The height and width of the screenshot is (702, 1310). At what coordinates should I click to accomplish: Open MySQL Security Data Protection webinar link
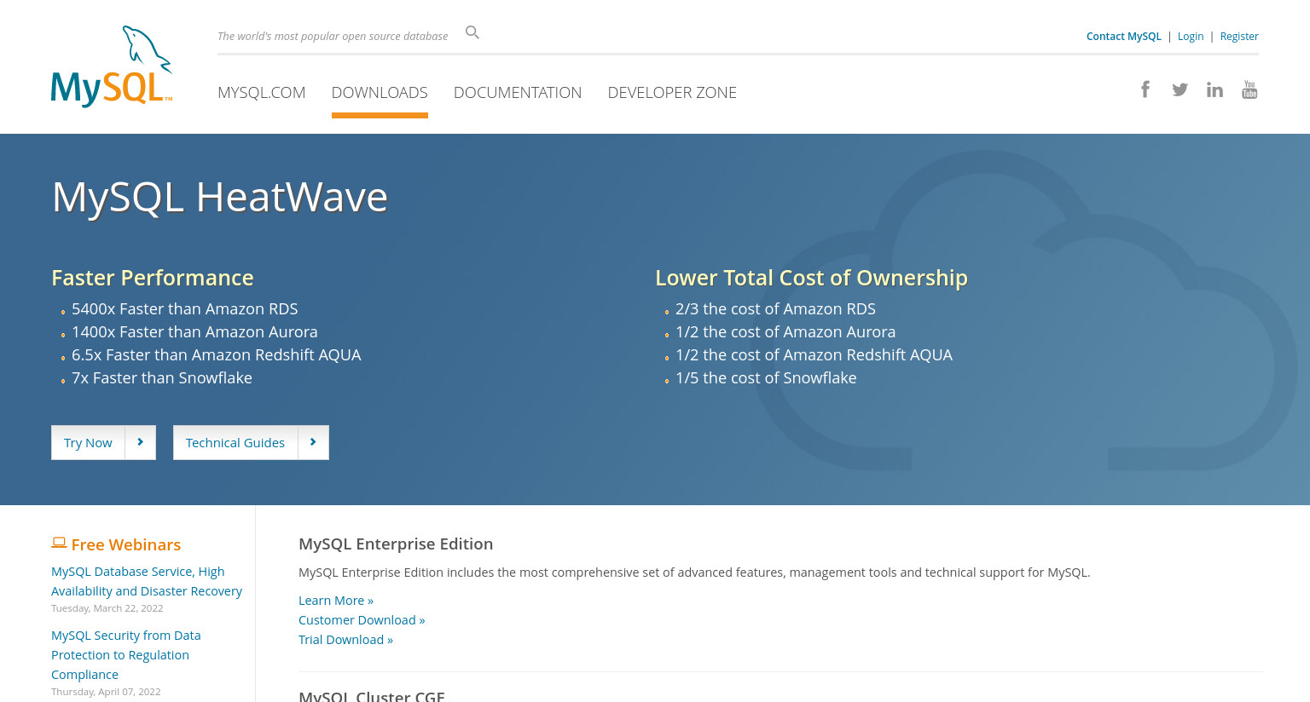[x=126, y=655]
